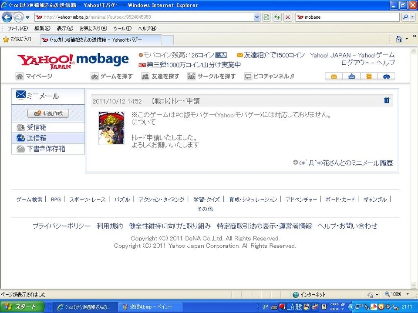Click the Home icon in command bar
Screen dimensions: 418x313
coord(399,39)
